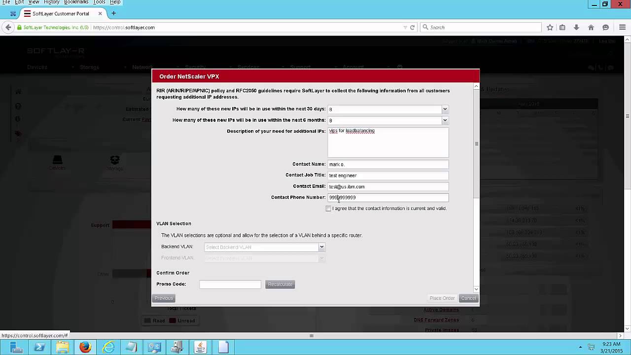Click the Recalculate button
The image size is (631, 355).
click(x=280, y=284)
